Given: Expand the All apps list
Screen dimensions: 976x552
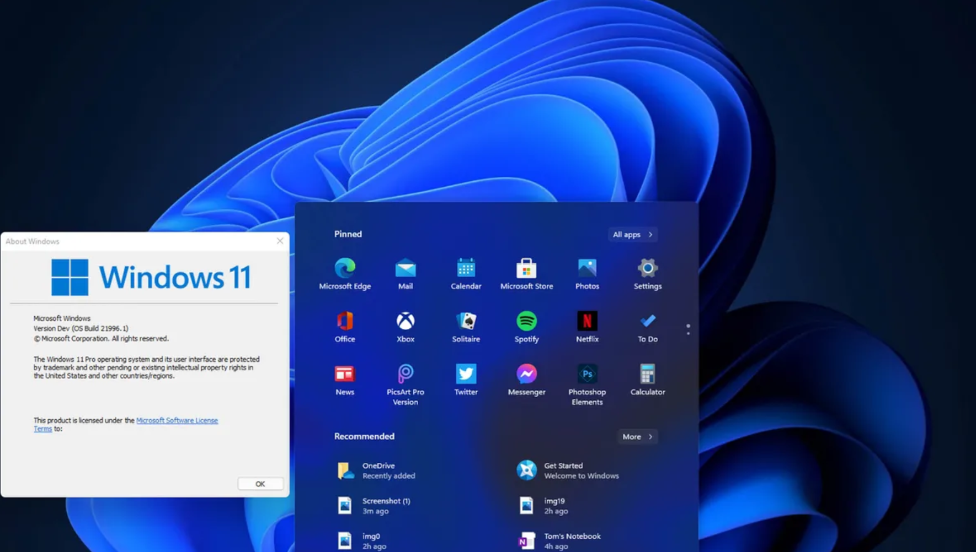Looking at the screenshot, I should [632, 235].
